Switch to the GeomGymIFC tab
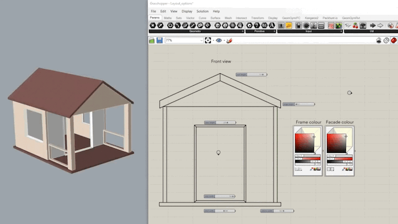 [291, 18]
